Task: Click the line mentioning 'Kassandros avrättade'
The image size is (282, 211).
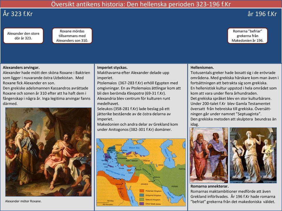Action: 46,88
